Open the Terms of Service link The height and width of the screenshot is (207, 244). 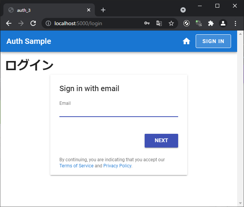point(77,166)
